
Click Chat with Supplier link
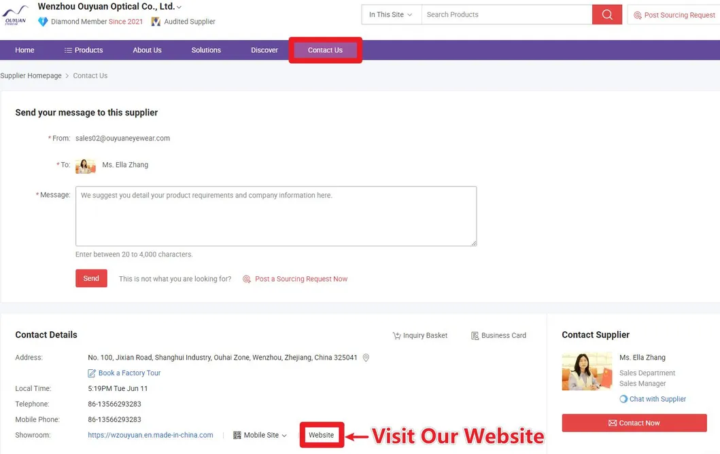click(x=657, y=399)
